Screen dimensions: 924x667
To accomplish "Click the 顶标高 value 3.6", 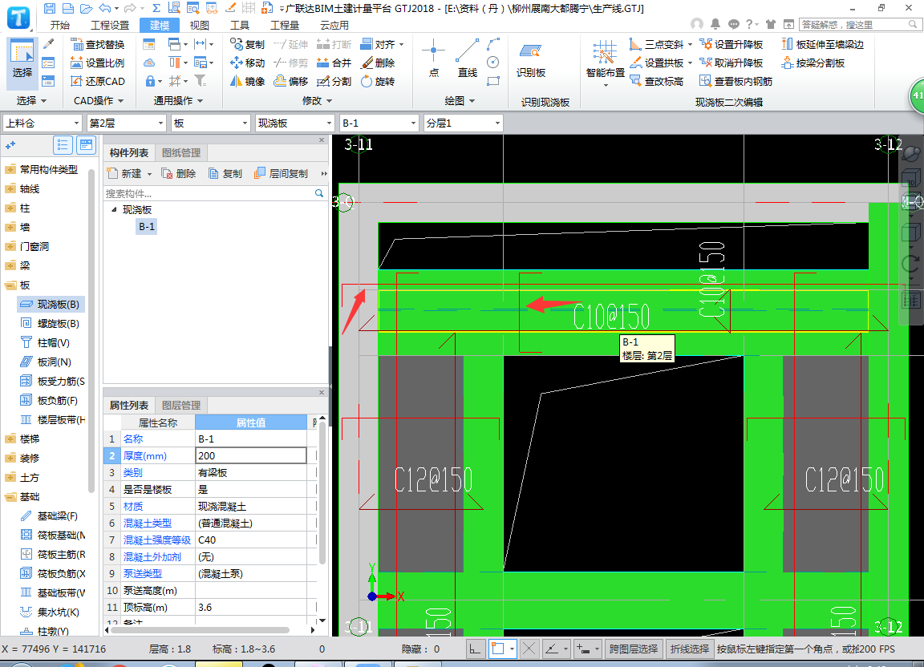I will tap(251, 607).
